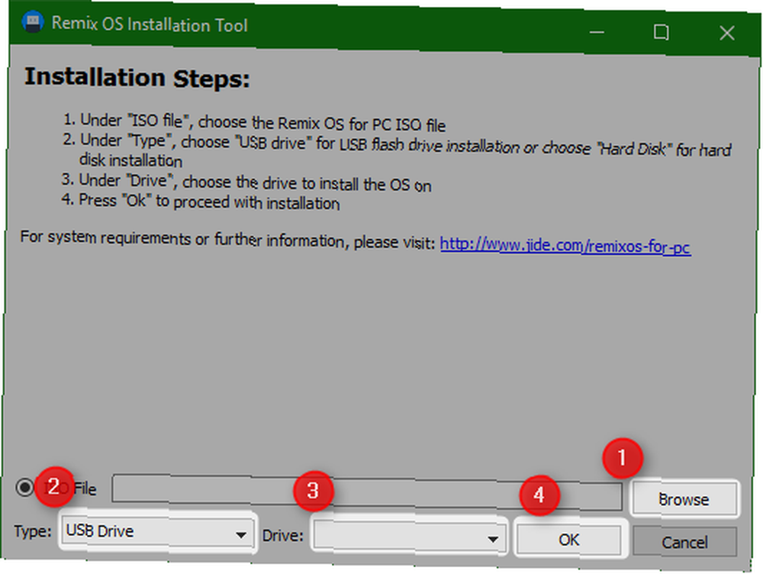Close the Remix OS Installation Tool window

coord(727,33)
